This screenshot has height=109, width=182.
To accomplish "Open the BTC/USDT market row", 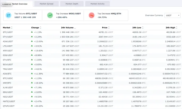I will point(91,32).
